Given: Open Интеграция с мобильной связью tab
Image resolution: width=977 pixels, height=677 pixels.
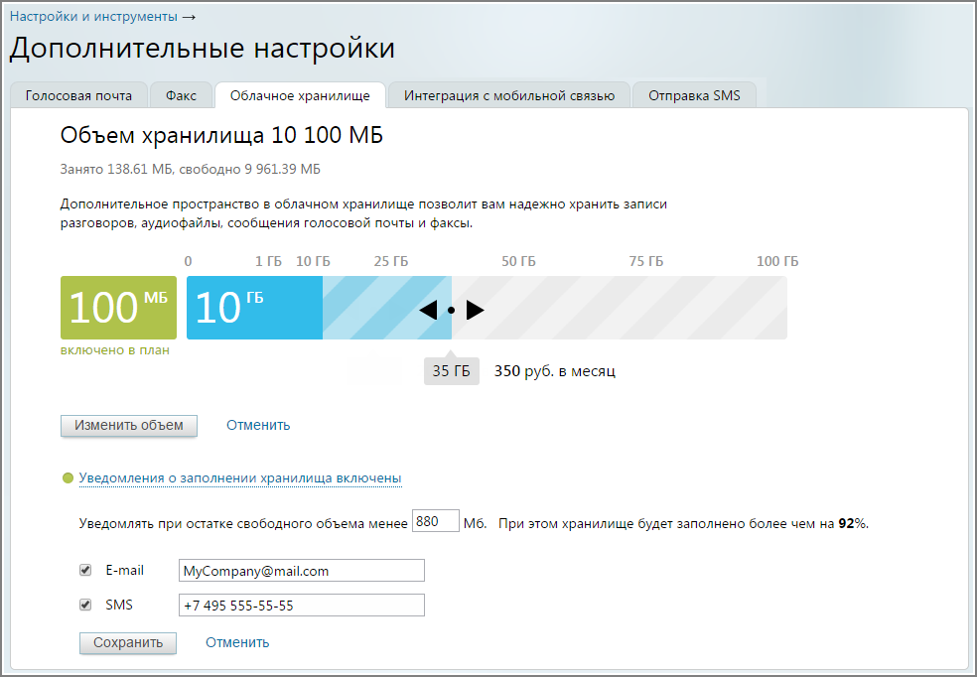Looking at the screenshot, I should click(509, 95).
